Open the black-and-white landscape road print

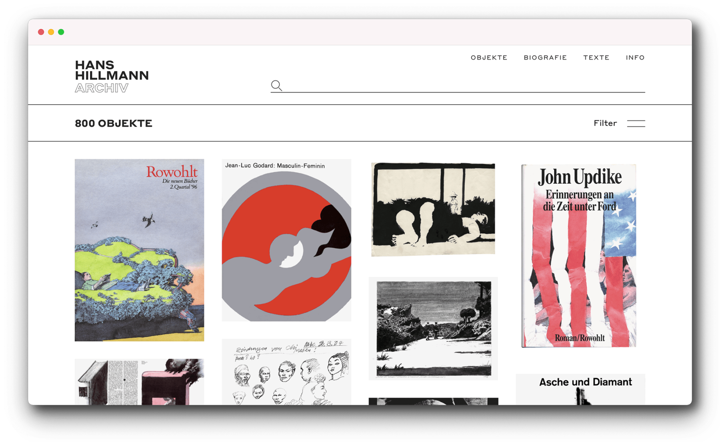pos(433,328)
